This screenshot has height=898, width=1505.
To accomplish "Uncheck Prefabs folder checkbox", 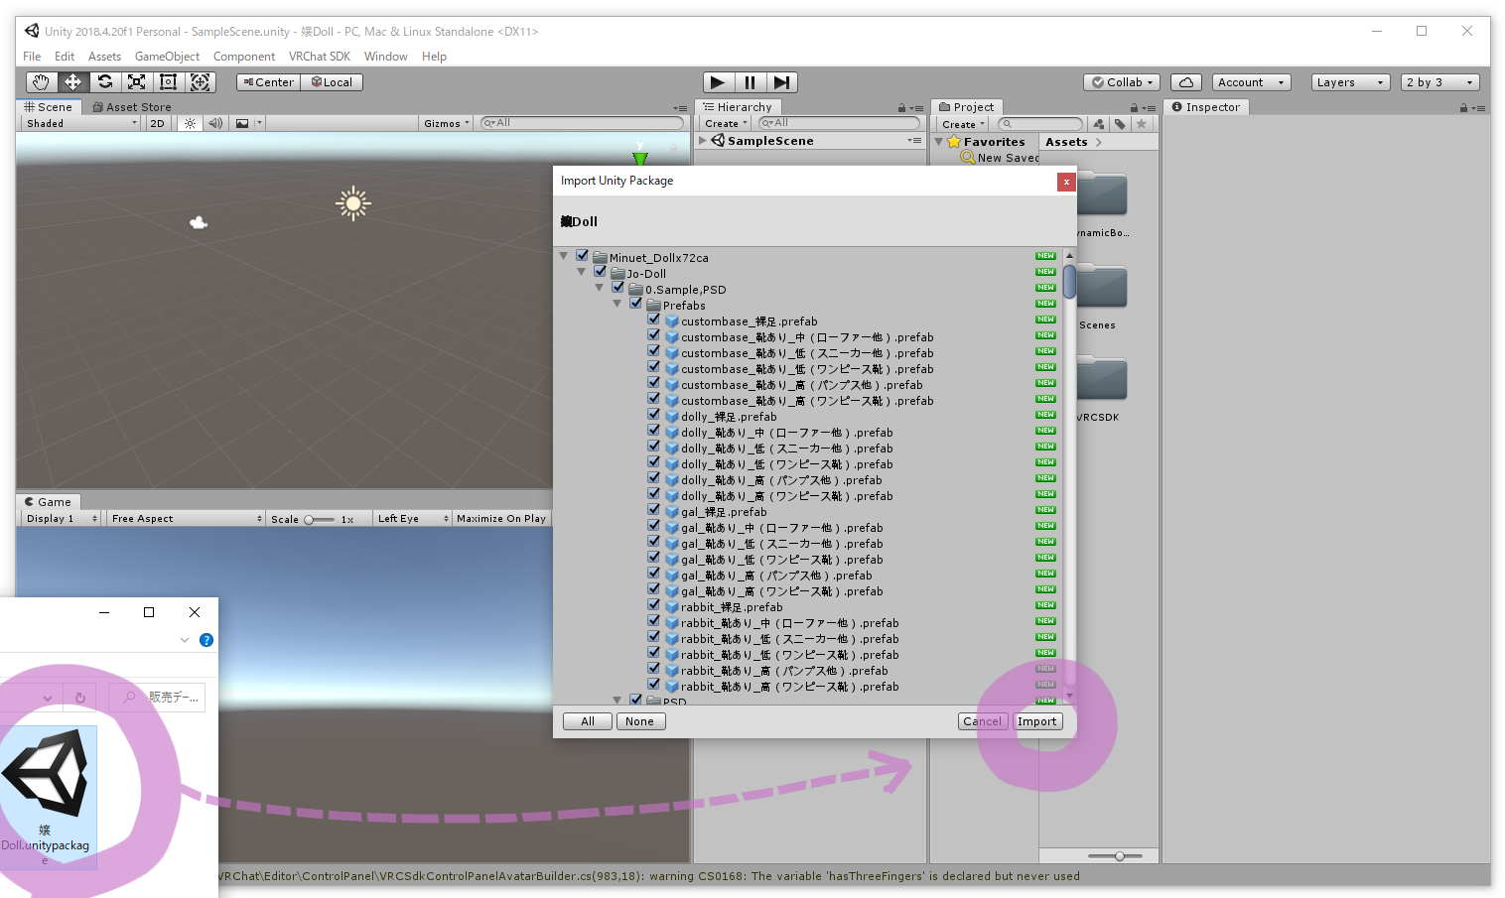I will point(636,303).
